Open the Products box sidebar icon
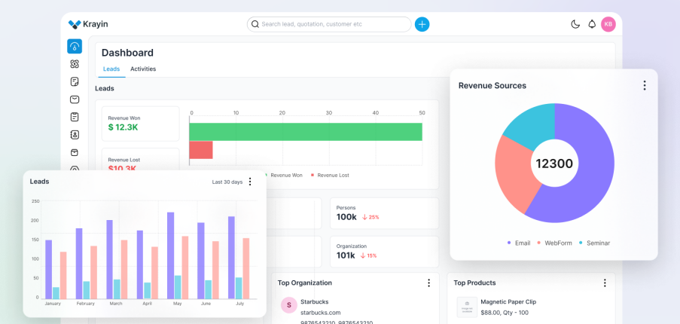This screenshot has width=680, height=324. 75,152
